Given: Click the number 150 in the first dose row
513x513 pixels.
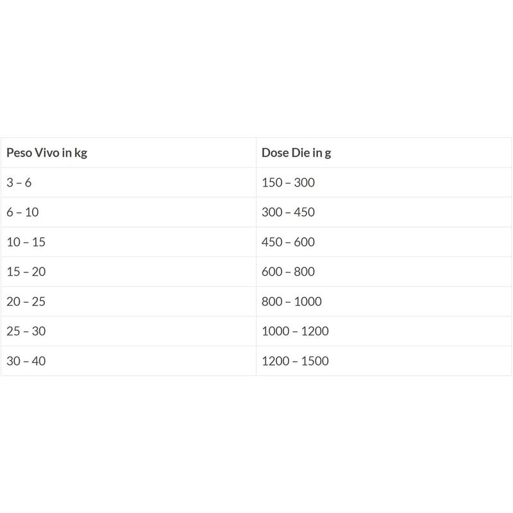Looking at the screenshot, I should (272, 183).
